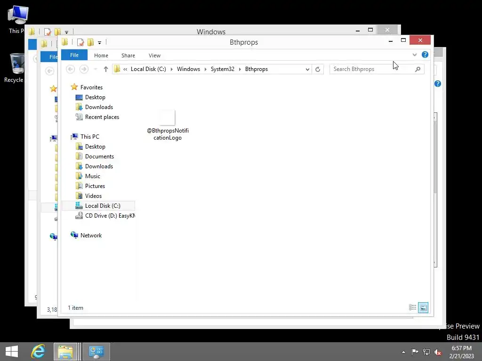This screenshot has width=482, height=361.
Task: Open Downloads under Favorites
Action: pos(99,107)
